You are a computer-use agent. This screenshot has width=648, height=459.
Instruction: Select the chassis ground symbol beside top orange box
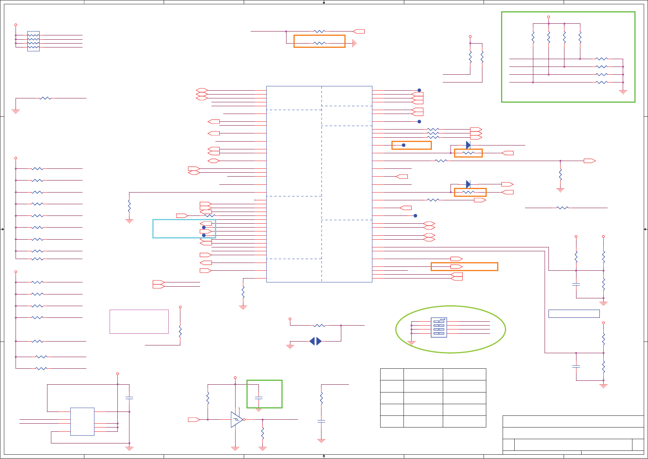coord(354,43)
